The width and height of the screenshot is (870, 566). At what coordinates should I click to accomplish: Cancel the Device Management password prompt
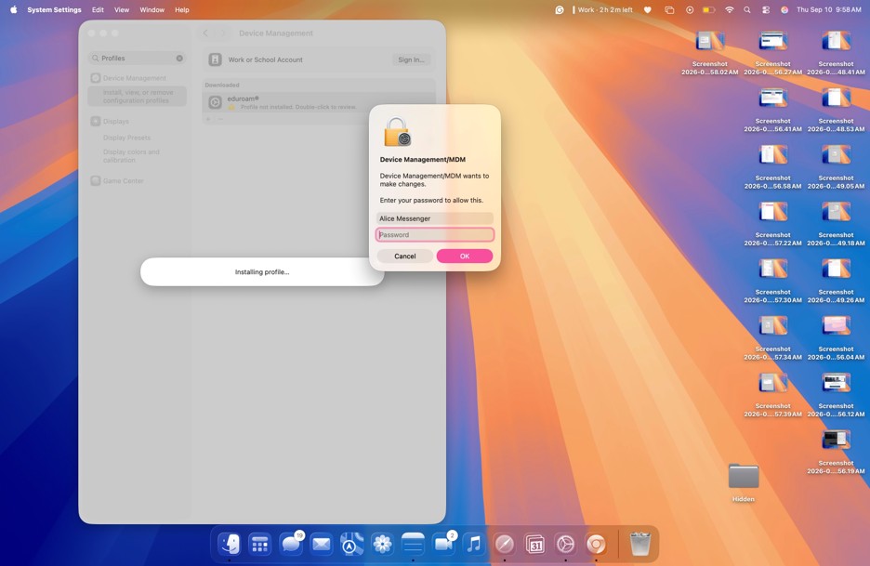coord(405,256)
